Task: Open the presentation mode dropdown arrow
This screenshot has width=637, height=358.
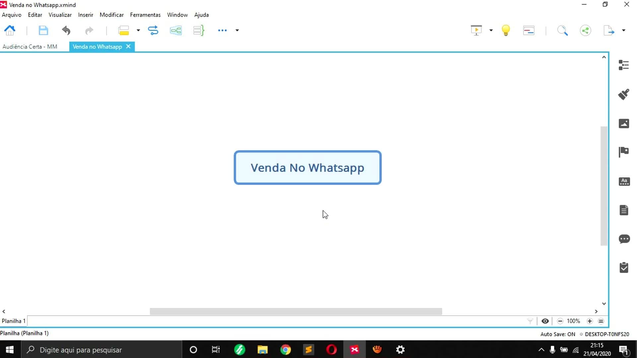Action: click(x=491, y=30)
